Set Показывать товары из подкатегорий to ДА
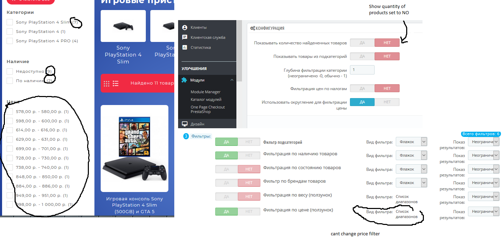502x244 pixels. [x=362, y=56]
